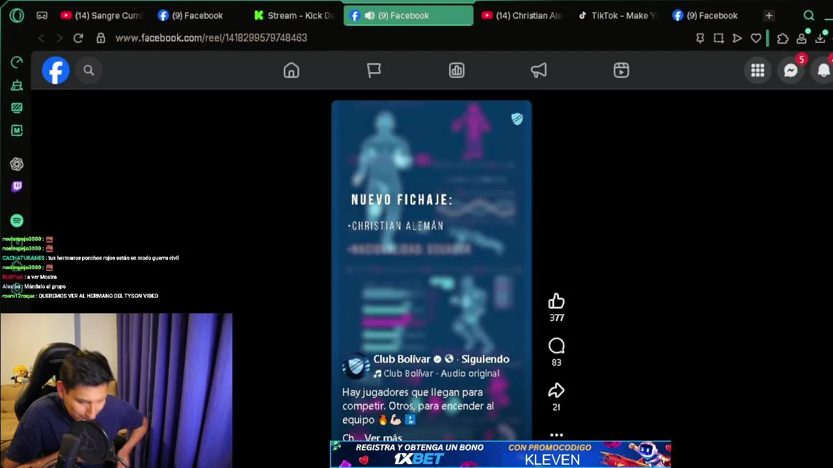Share the Club Bolívar reel

point(556,390)
